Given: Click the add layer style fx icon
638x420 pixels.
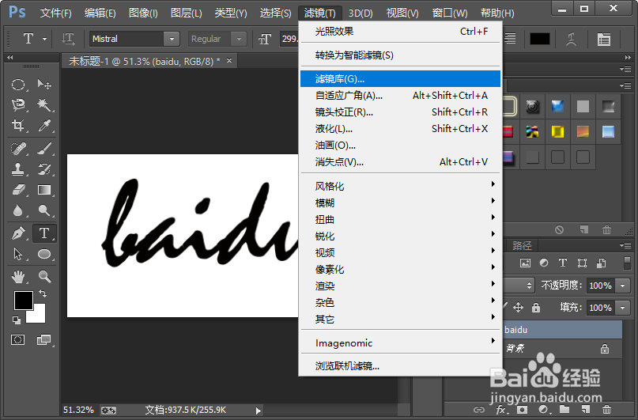Looking at the screenshot, I should (x=501, y=409).
